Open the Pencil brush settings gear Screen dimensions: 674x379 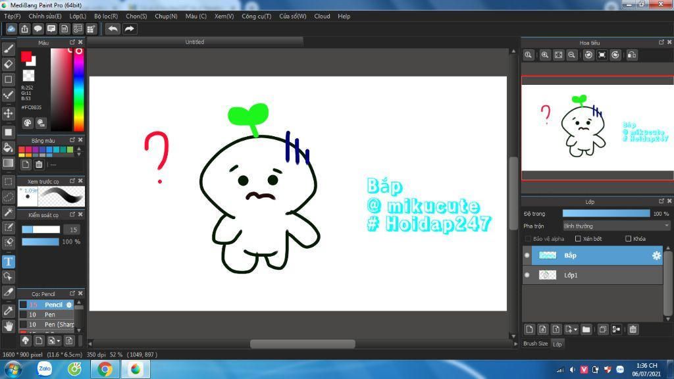(x=69, y=305)
